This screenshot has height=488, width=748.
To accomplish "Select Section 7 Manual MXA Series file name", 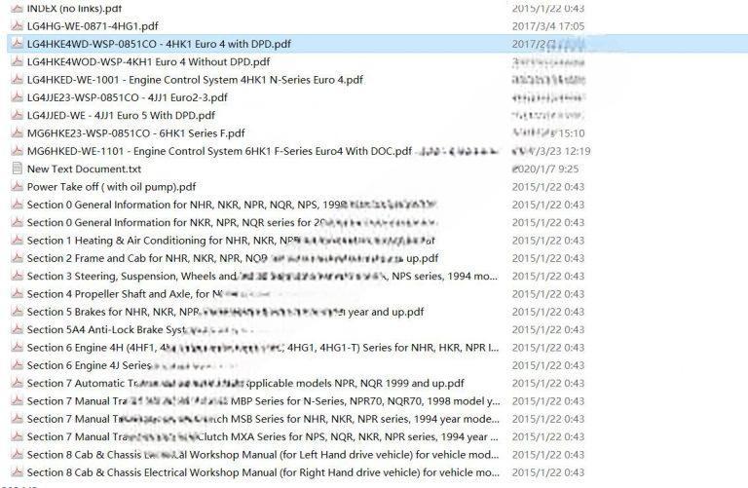I will [263, 437].
